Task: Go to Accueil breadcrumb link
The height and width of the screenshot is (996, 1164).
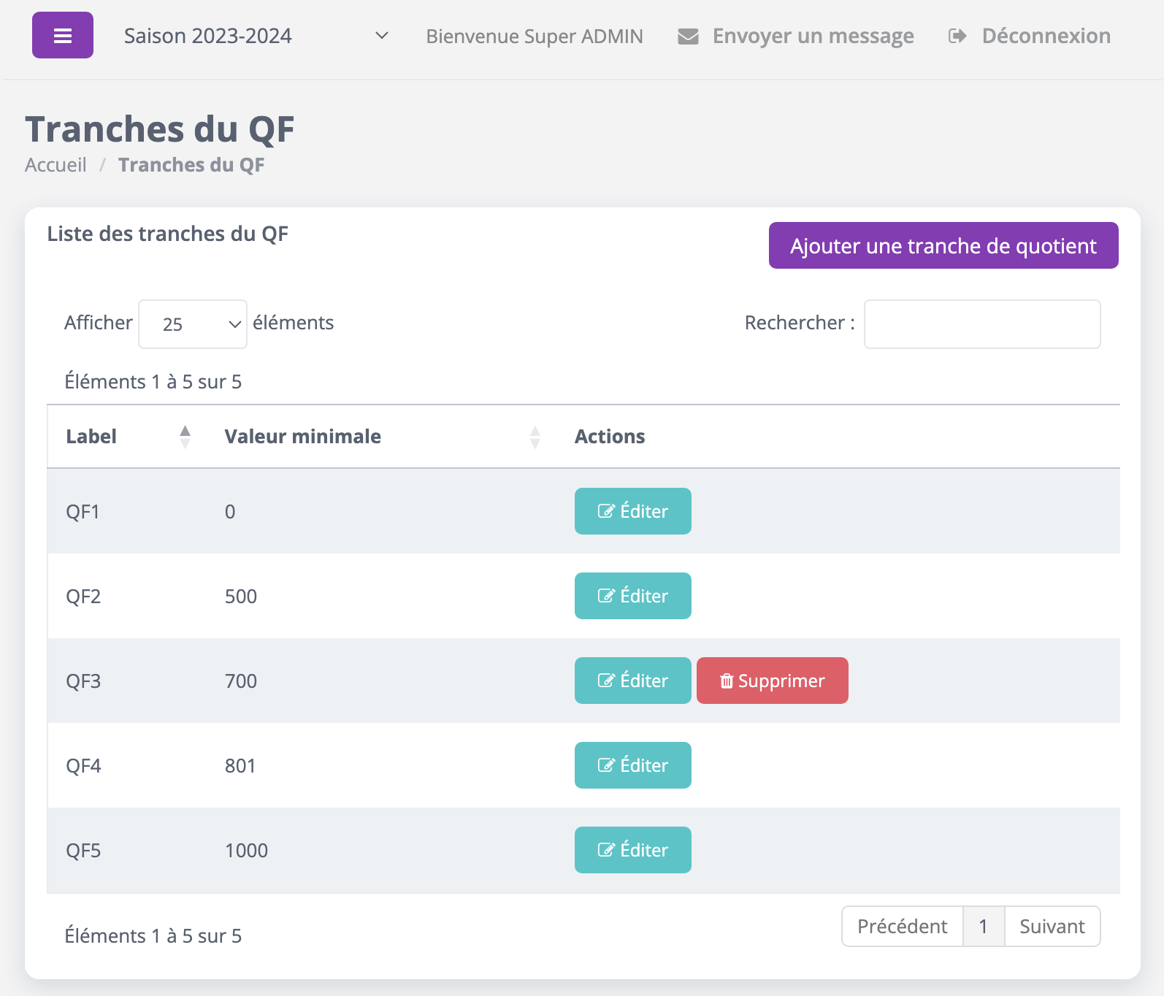Action: (x=55, y=165)
